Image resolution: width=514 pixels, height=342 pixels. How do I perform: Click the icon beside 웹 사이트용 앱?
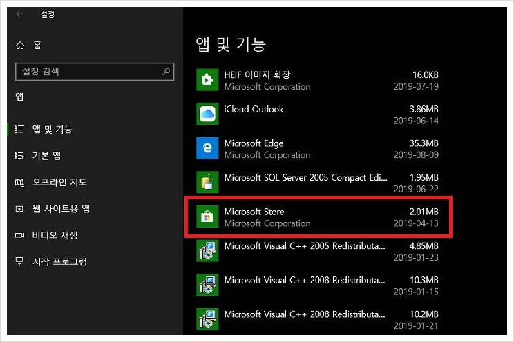coord(19,209)
